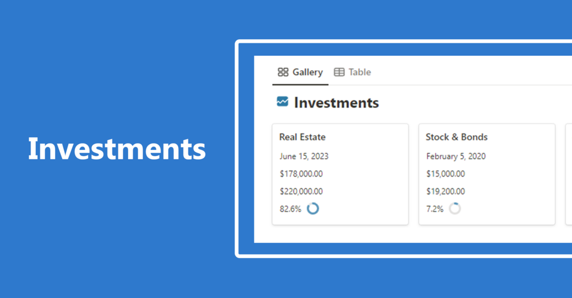572x298 pixels.
Task: Click the June 15, 2023 date
Action: (304, 156)
